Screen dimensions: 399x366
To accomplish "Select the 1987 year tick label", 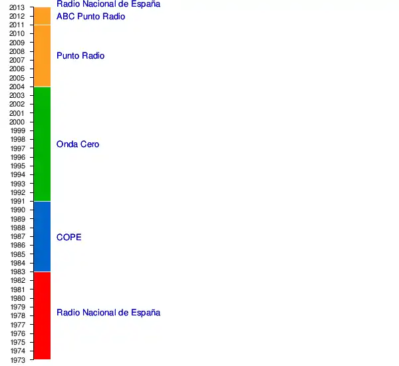I will pyautogui.click(x=18, y=237).
